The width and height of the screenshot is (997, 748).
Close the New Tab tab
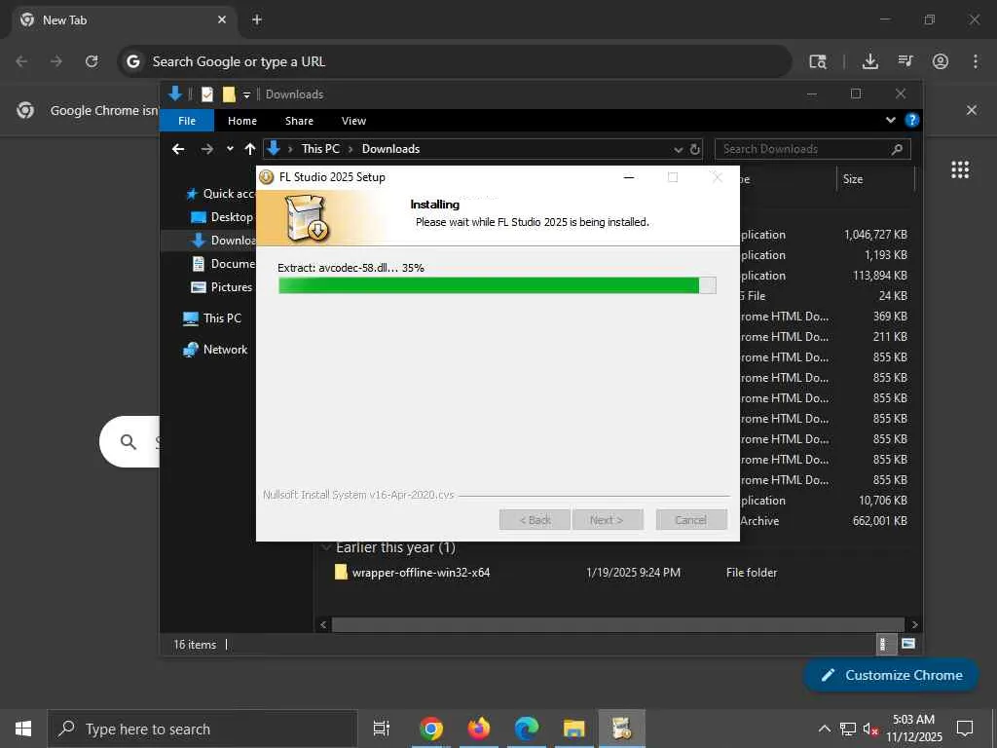[x=222, y=19]
